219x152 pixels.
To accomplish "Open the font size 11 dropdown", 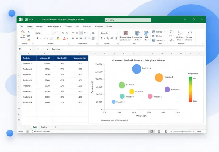I will point(60,33).
